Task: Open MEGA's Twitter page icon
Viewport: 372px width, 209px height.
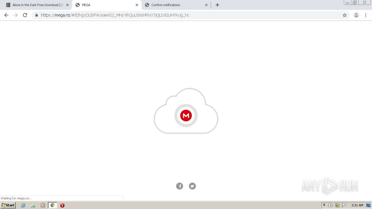Action: (x=192, y=186)
